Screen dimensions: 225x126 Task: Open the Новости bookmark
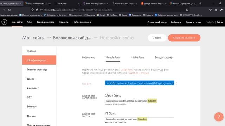pyautogui.click(x=148, y=15)
